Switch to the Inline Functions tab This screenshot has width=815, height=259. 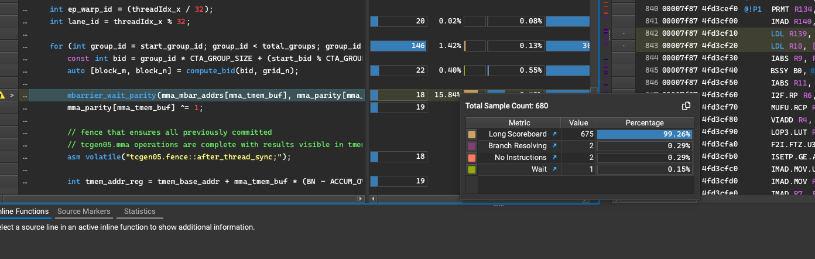(x=24, y=212)
